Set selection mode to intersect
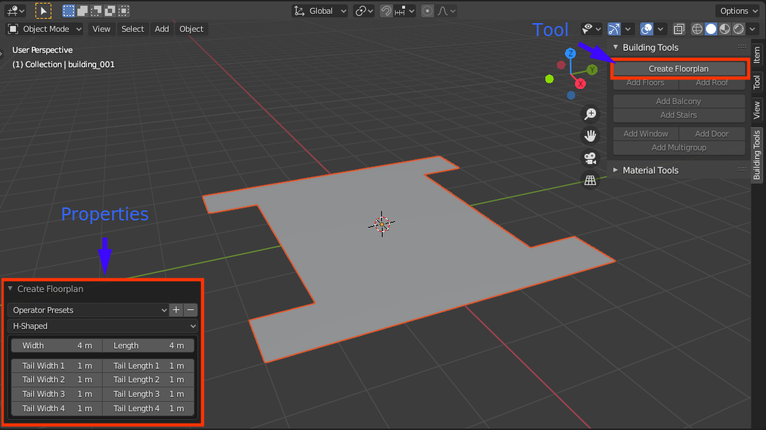 point(124,11)
